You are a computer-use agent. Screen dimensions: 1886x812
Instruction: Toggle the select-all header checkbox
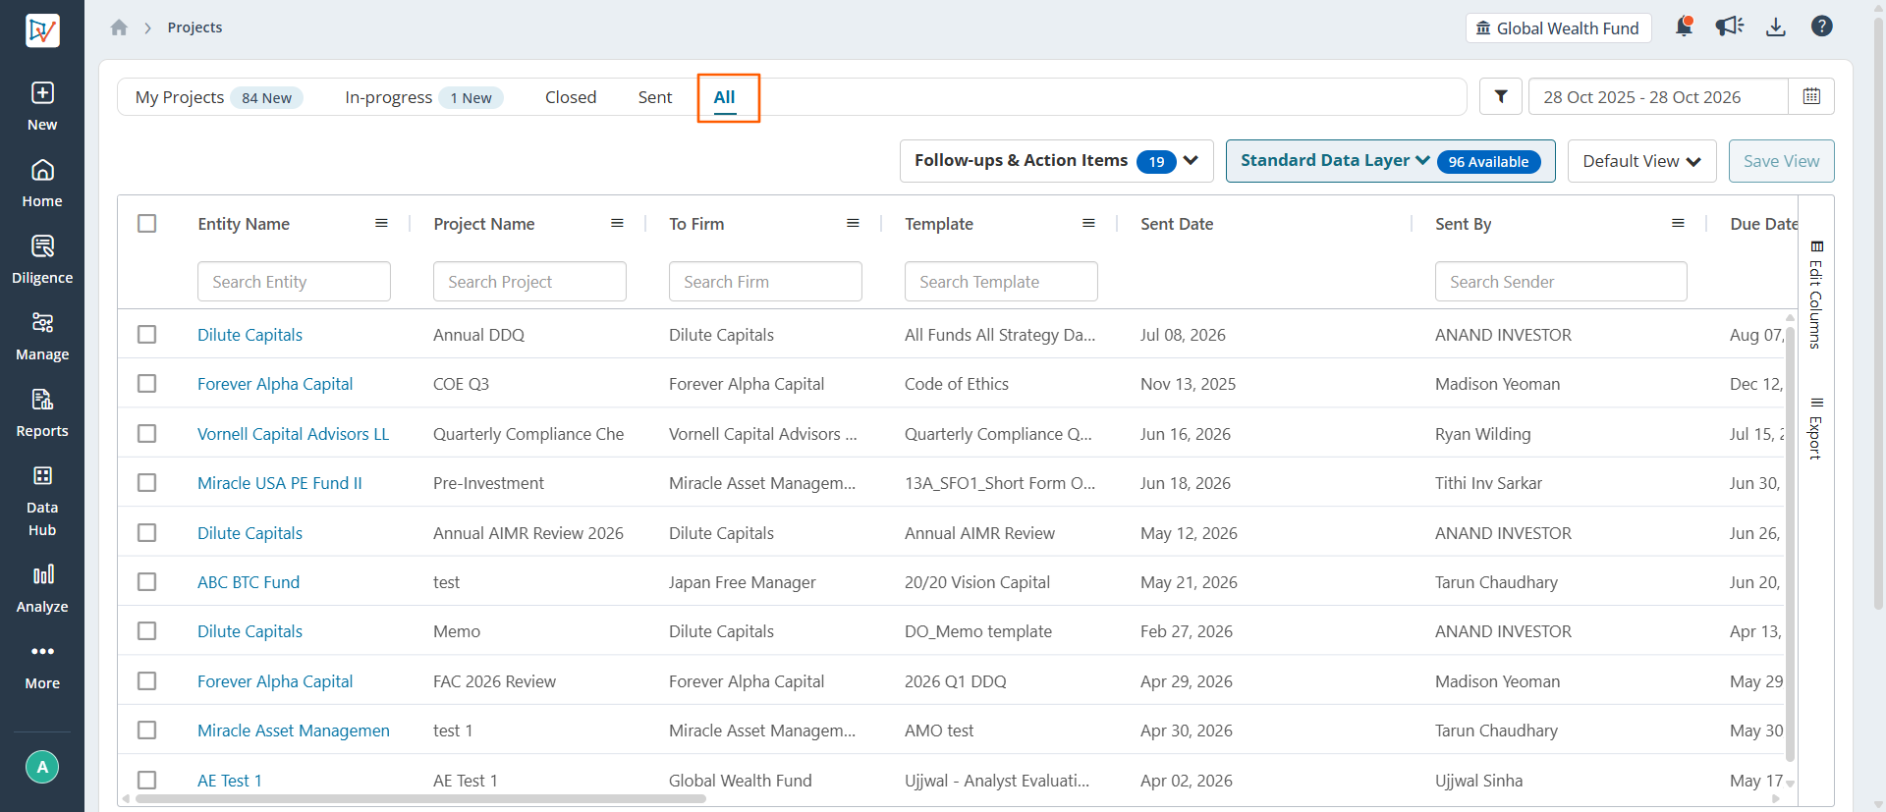coord(147,224)
